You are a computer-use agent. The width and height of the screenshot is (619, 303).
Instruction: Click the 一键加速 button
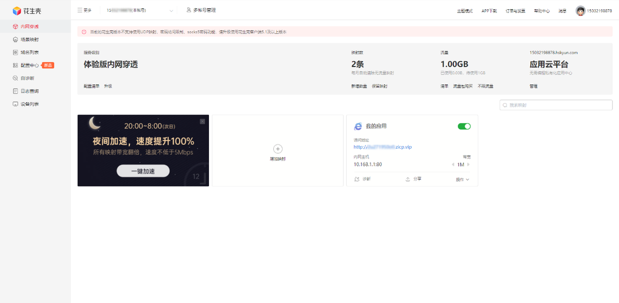click(143, 171)
